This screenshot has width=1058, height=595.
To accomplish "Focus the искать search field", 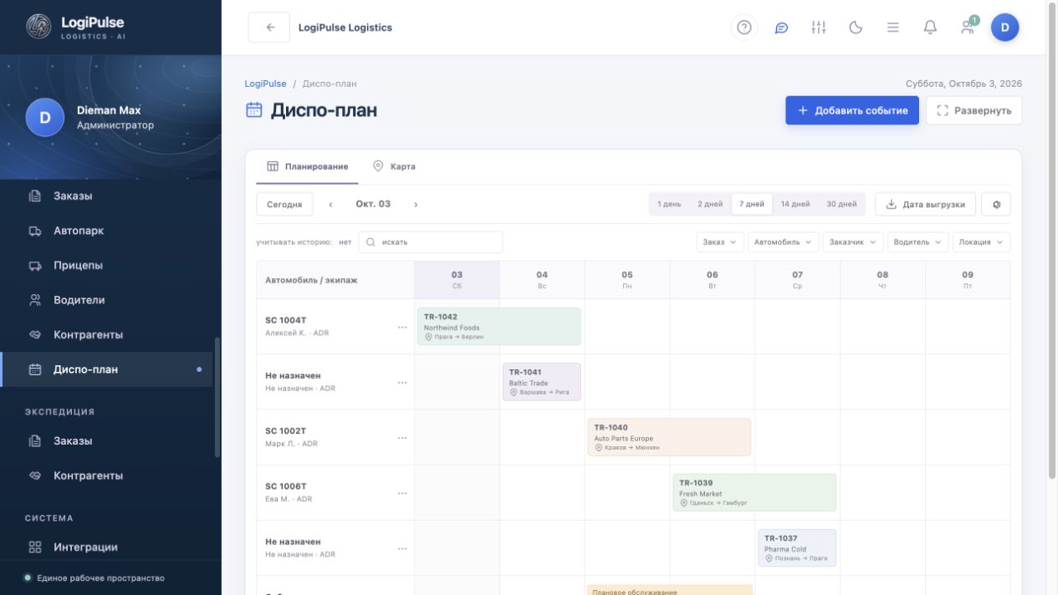I will [x=431, y=242].
